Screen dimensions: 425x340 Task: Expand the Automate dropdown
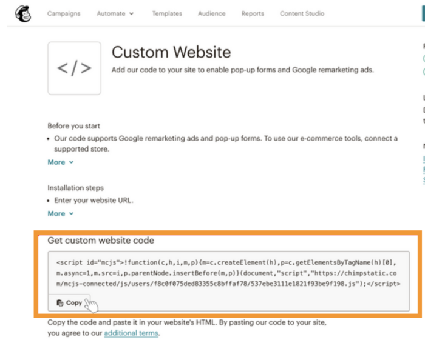pyautogui.click(x=115, y=13)
